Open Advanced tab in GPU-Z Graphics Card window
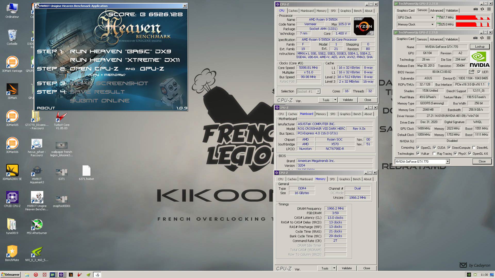The width and height of the screenshot is (495, 278). (436, 39)
